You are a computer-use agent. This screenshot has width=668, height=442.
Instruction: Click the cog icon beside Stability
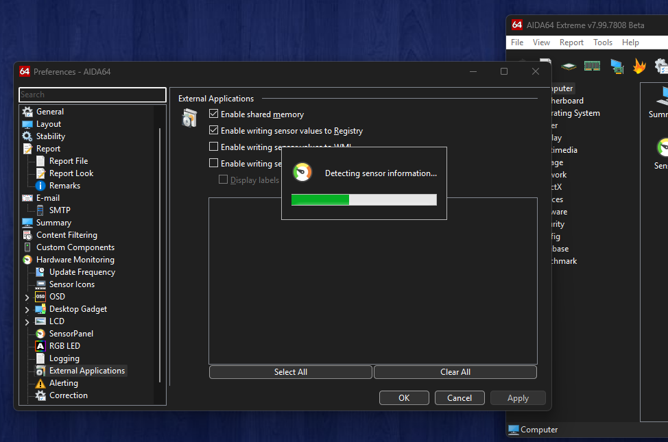click(27, 136)
